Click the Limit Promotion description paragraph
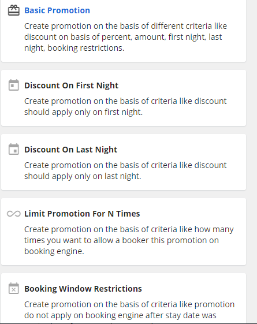The height and width of the screenshot is (324, 257). coord(129,240)
